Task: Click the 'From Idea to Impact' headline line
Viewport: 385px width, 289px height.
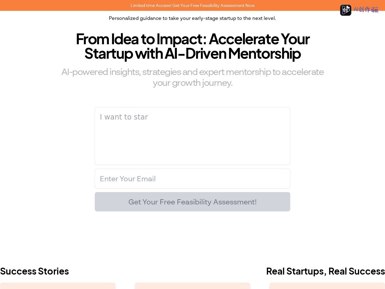Action: click(x=192, y=39)
